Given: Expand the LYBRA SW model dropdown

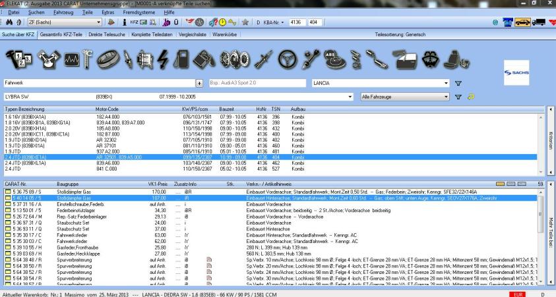Looking at the screenshot, I should (x=350, y=97).
